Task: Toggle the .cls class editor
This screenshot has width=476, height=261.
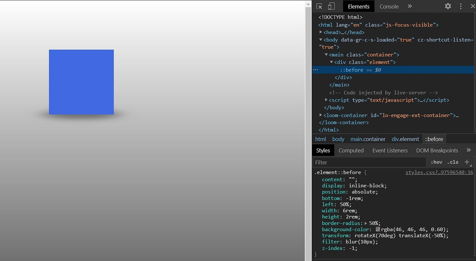Action: pyautogui.click(x=453, y=162)
